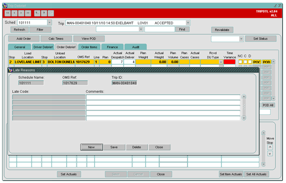Click the OMS Ref cell 1017629 in row
Viewport: 286px width, 183px height.
click(84, 62)
